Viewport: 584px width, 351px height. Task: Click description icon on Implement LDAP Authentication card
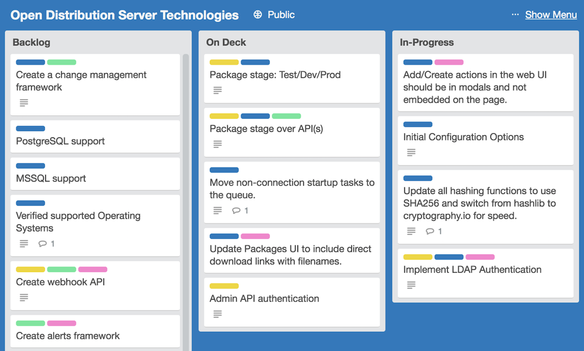click(x=411, y=285)
